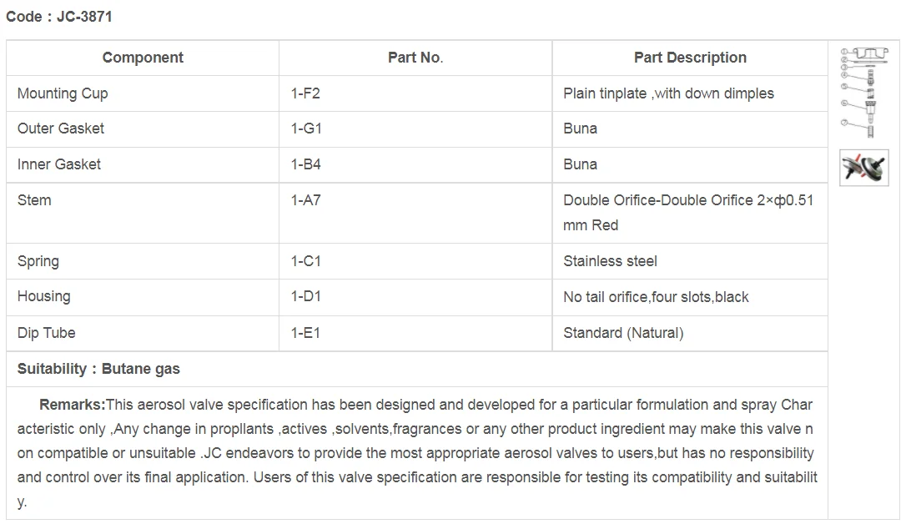The width and height of the screenshot is (906, 524).
Task: Click the Part Description column header
Action: click(x=690, y=58)
